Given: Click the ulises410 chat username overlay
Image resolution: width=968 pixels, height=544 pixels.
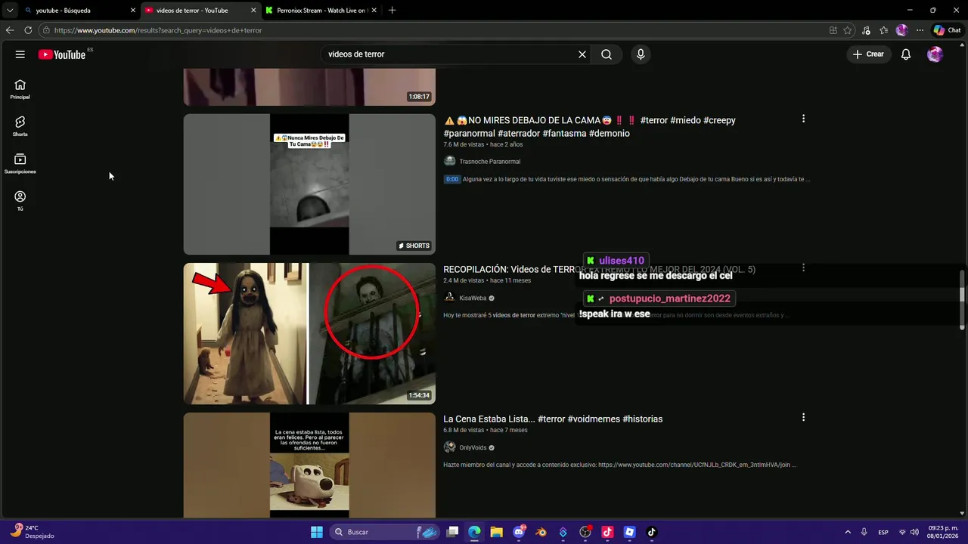Looking at the screenshot, I should [622, 261].
